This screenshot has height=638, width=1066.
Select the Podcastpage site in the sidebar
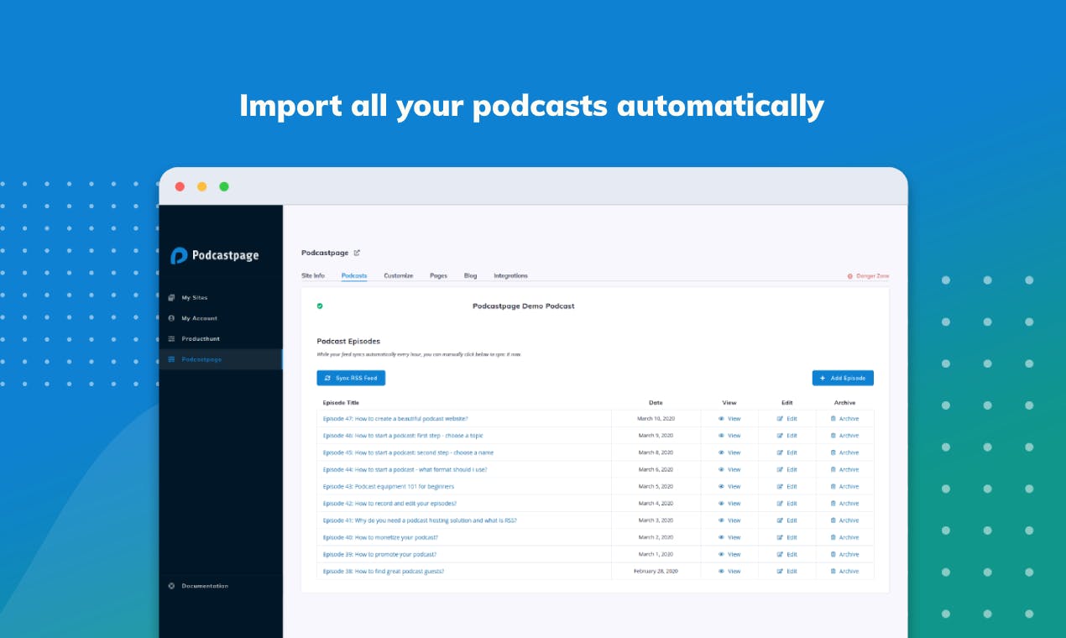[201, 359]
